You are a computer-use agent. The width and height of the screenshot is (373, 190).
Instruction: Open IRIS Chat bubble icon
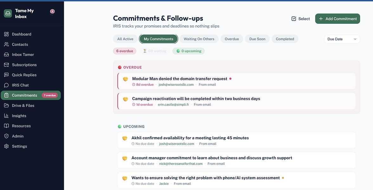6,85
